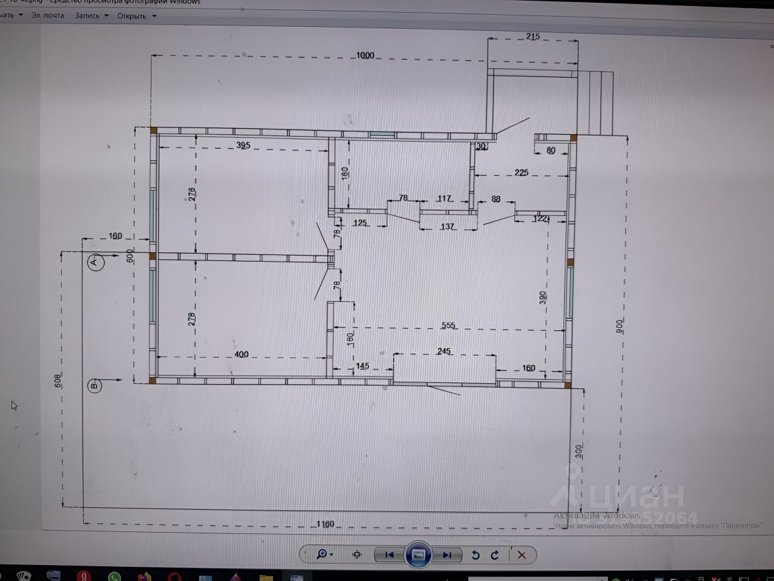774x581 pixels.
Task: Click the 245 dimension label
Action: [x=444, y=351]
